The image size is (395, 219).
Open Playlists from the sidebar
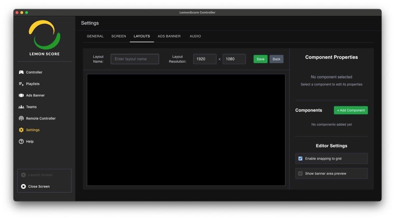click(x=21, y=84)
